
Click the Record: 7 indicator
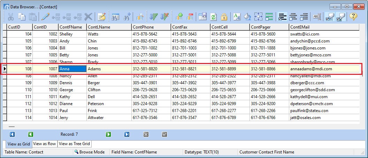[69, 134]
